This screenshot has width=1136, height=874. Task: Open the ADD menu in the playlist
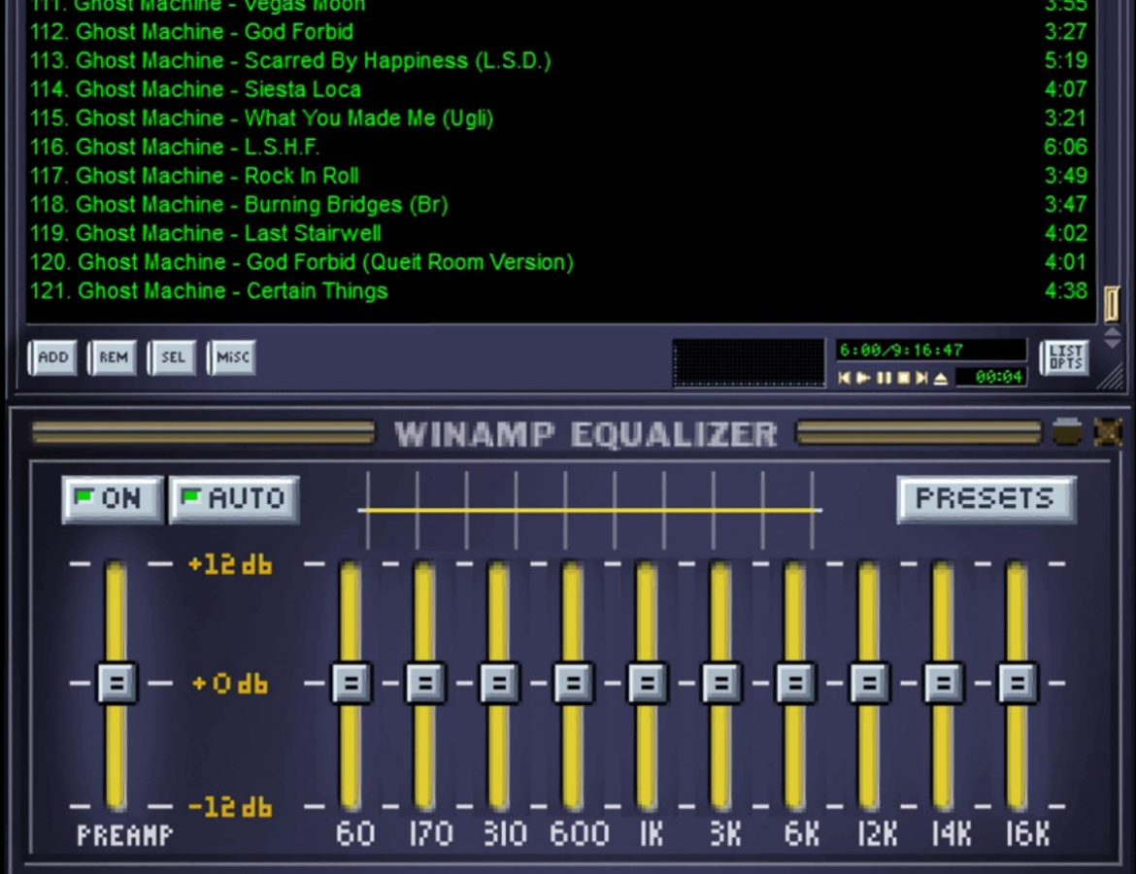coord(52,357)
